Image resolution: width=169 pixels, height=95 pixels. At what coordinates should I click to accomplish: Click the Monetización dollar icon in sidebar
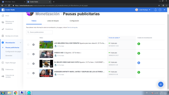[x=3, y=43]
